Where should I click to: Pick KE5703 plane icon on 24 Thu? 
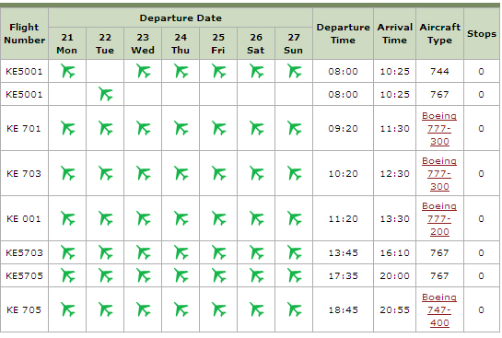pos(181,252)
